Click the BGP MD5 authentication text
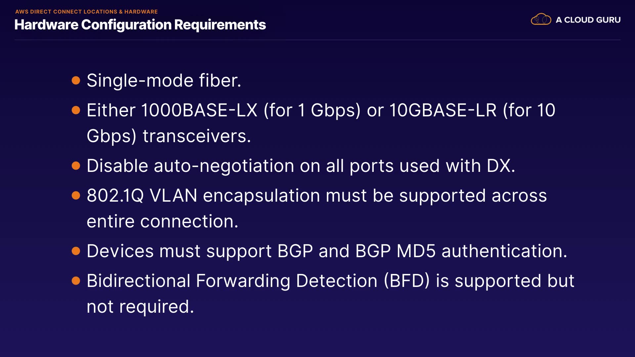Viewport: 635px width, 357px height. (461, 251)
